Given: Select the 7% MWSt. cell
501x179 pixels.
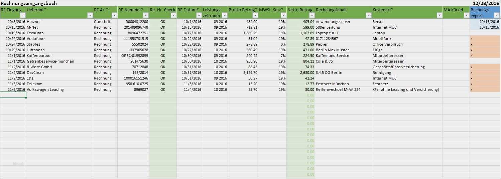Looking at the screenshot, I should coord(272,56).
